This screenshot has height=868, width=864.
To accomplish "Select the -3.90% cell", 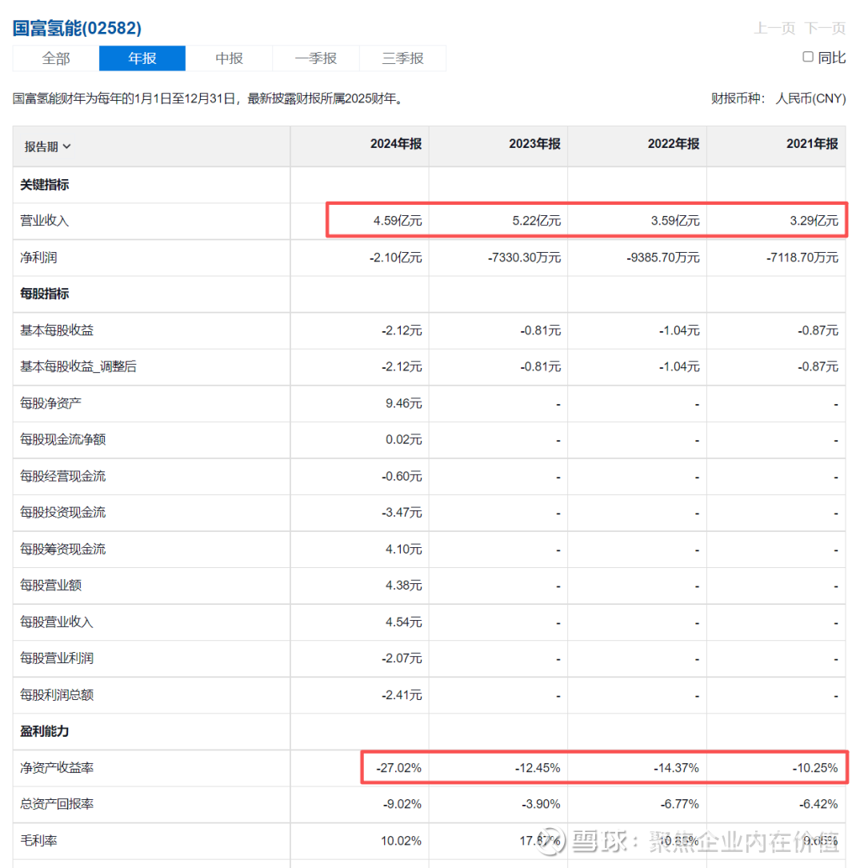I will coord(541,804).
